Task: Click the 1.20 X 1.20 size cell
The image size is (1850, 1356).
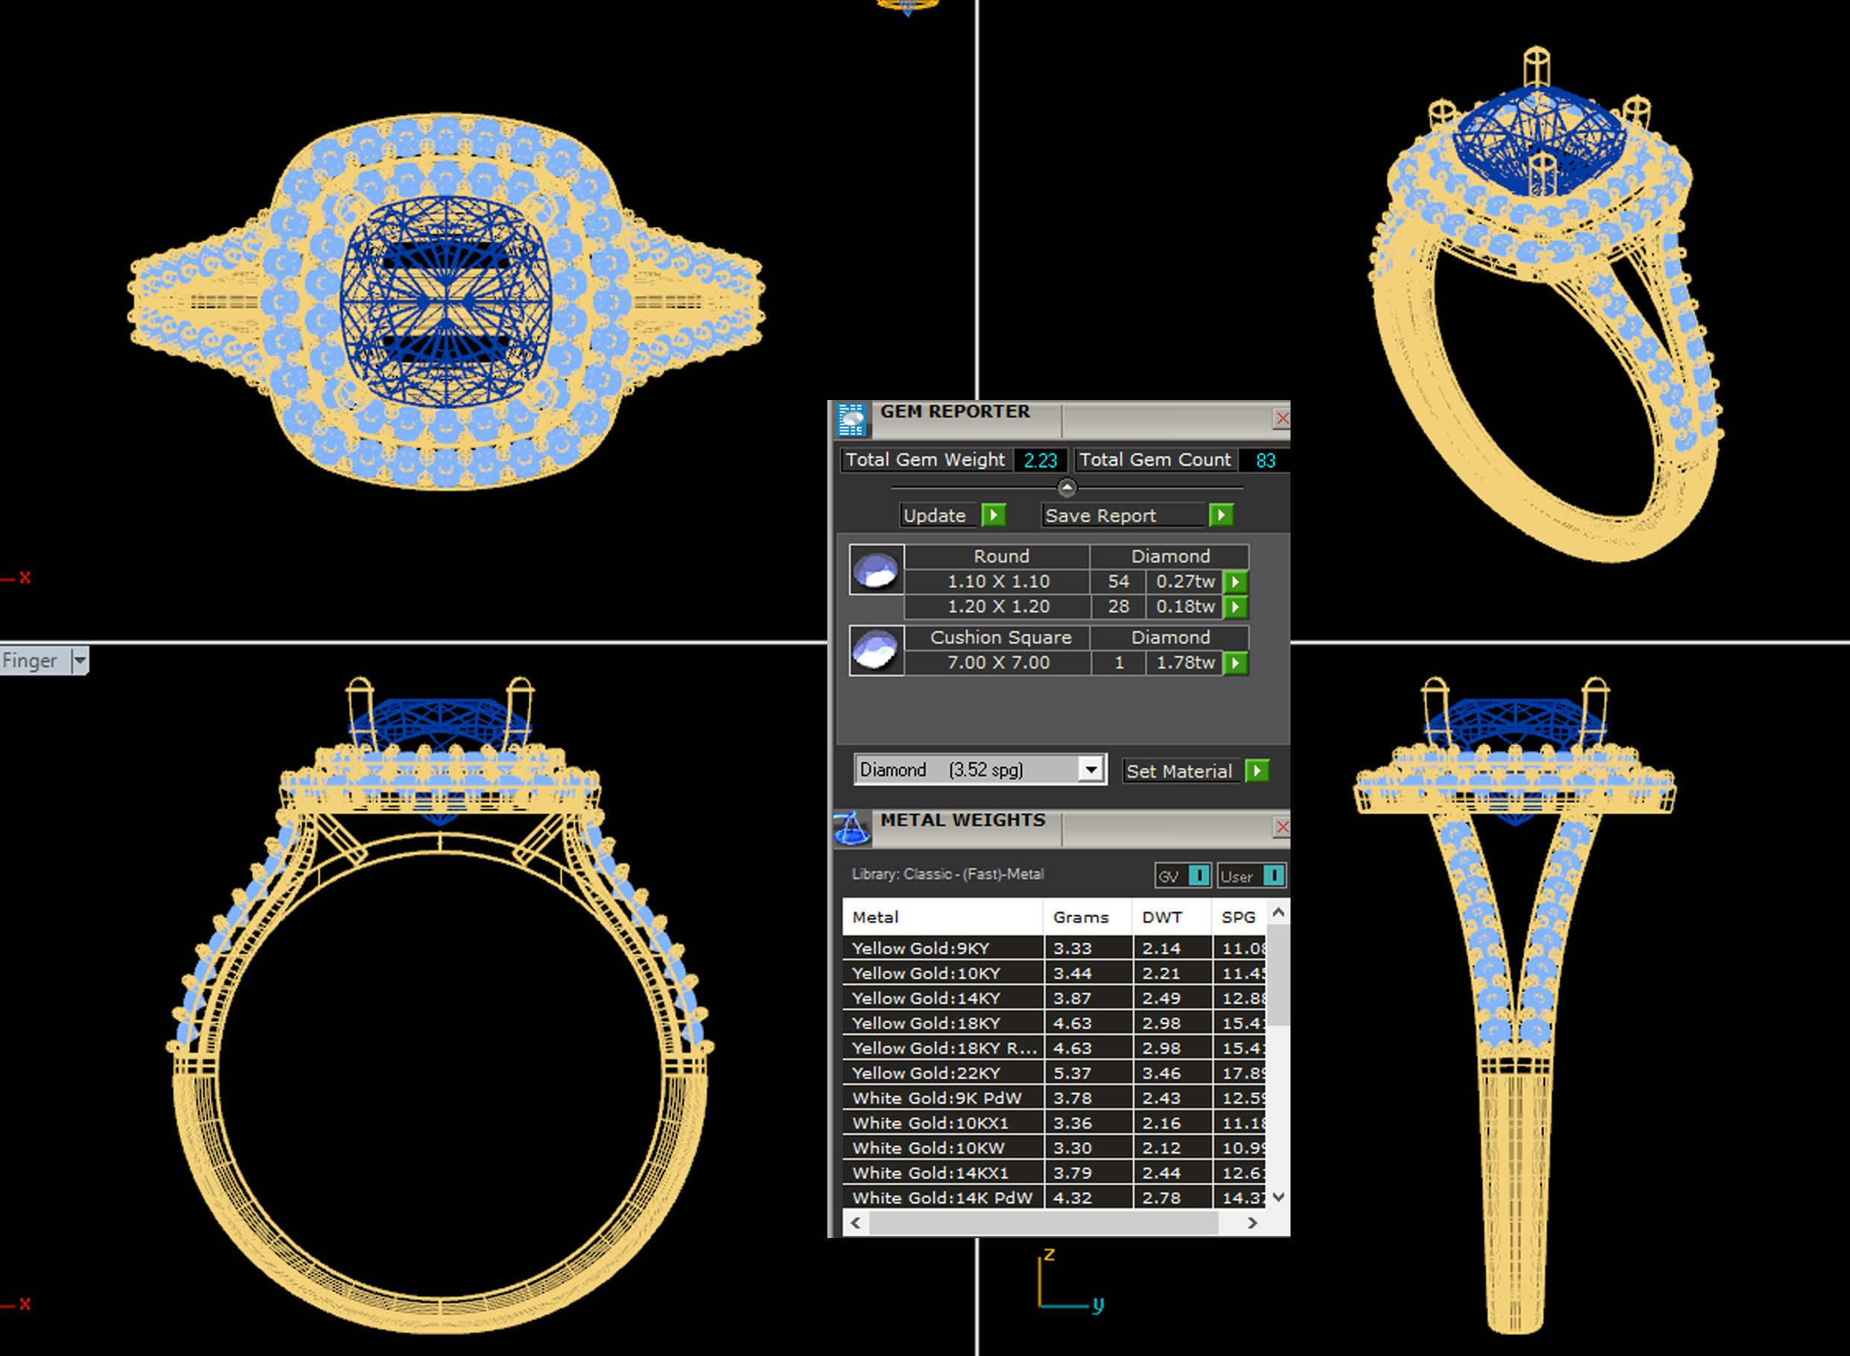Action: [997, 607]
